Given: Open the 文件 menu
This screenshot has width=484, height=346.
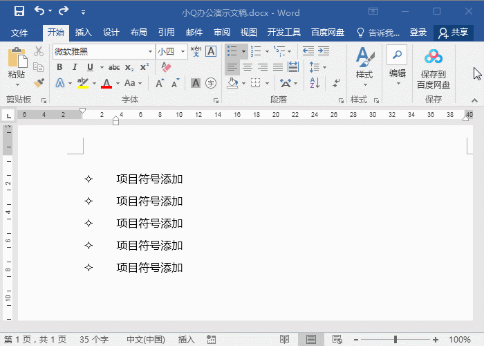Looking at the screenshot, I should 19,33.
